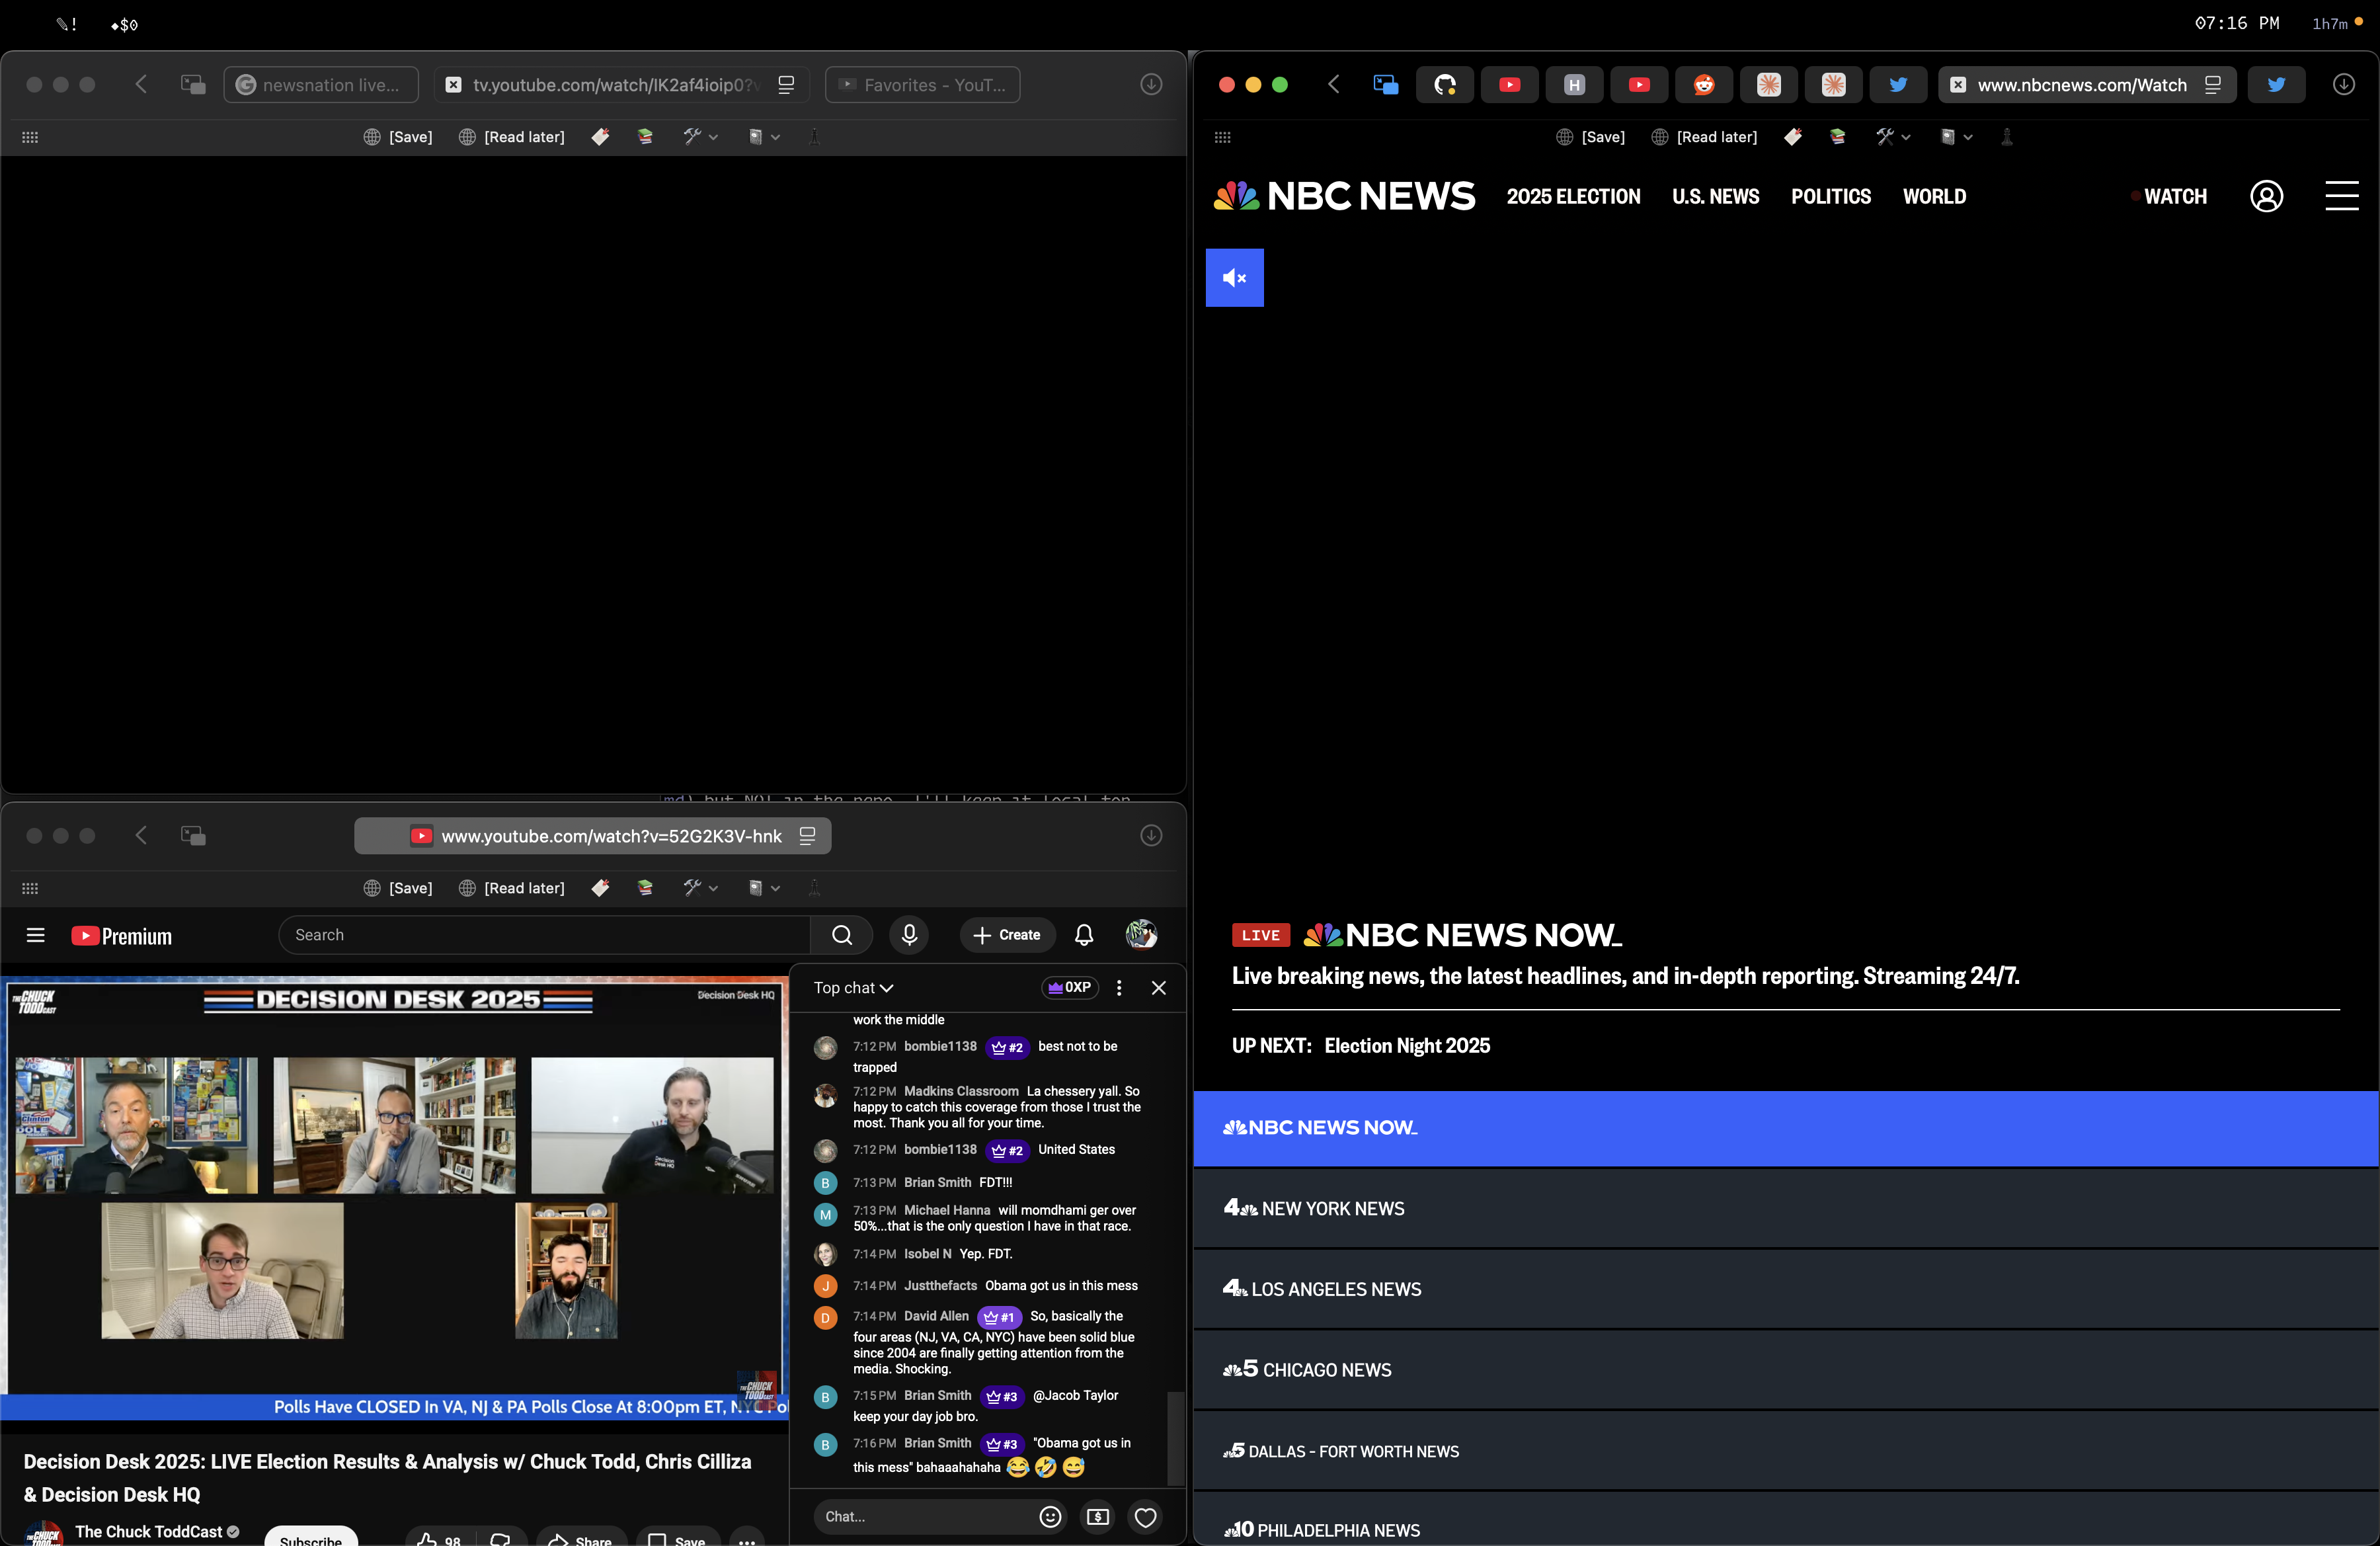2380x1546 pixels.
Task: Start voice search with the YouTube microphone icon
Action: [x=909, y=935]
